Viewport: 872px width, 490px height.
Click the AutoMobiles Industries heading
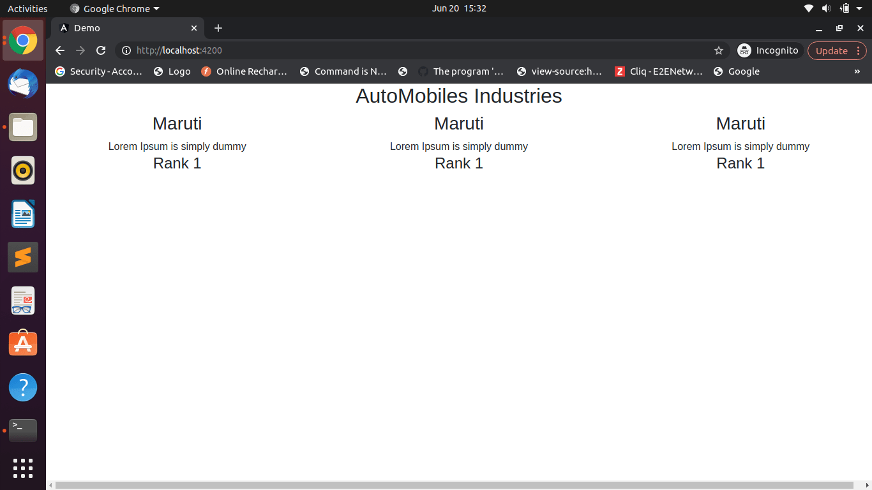(x=459, y=96)
